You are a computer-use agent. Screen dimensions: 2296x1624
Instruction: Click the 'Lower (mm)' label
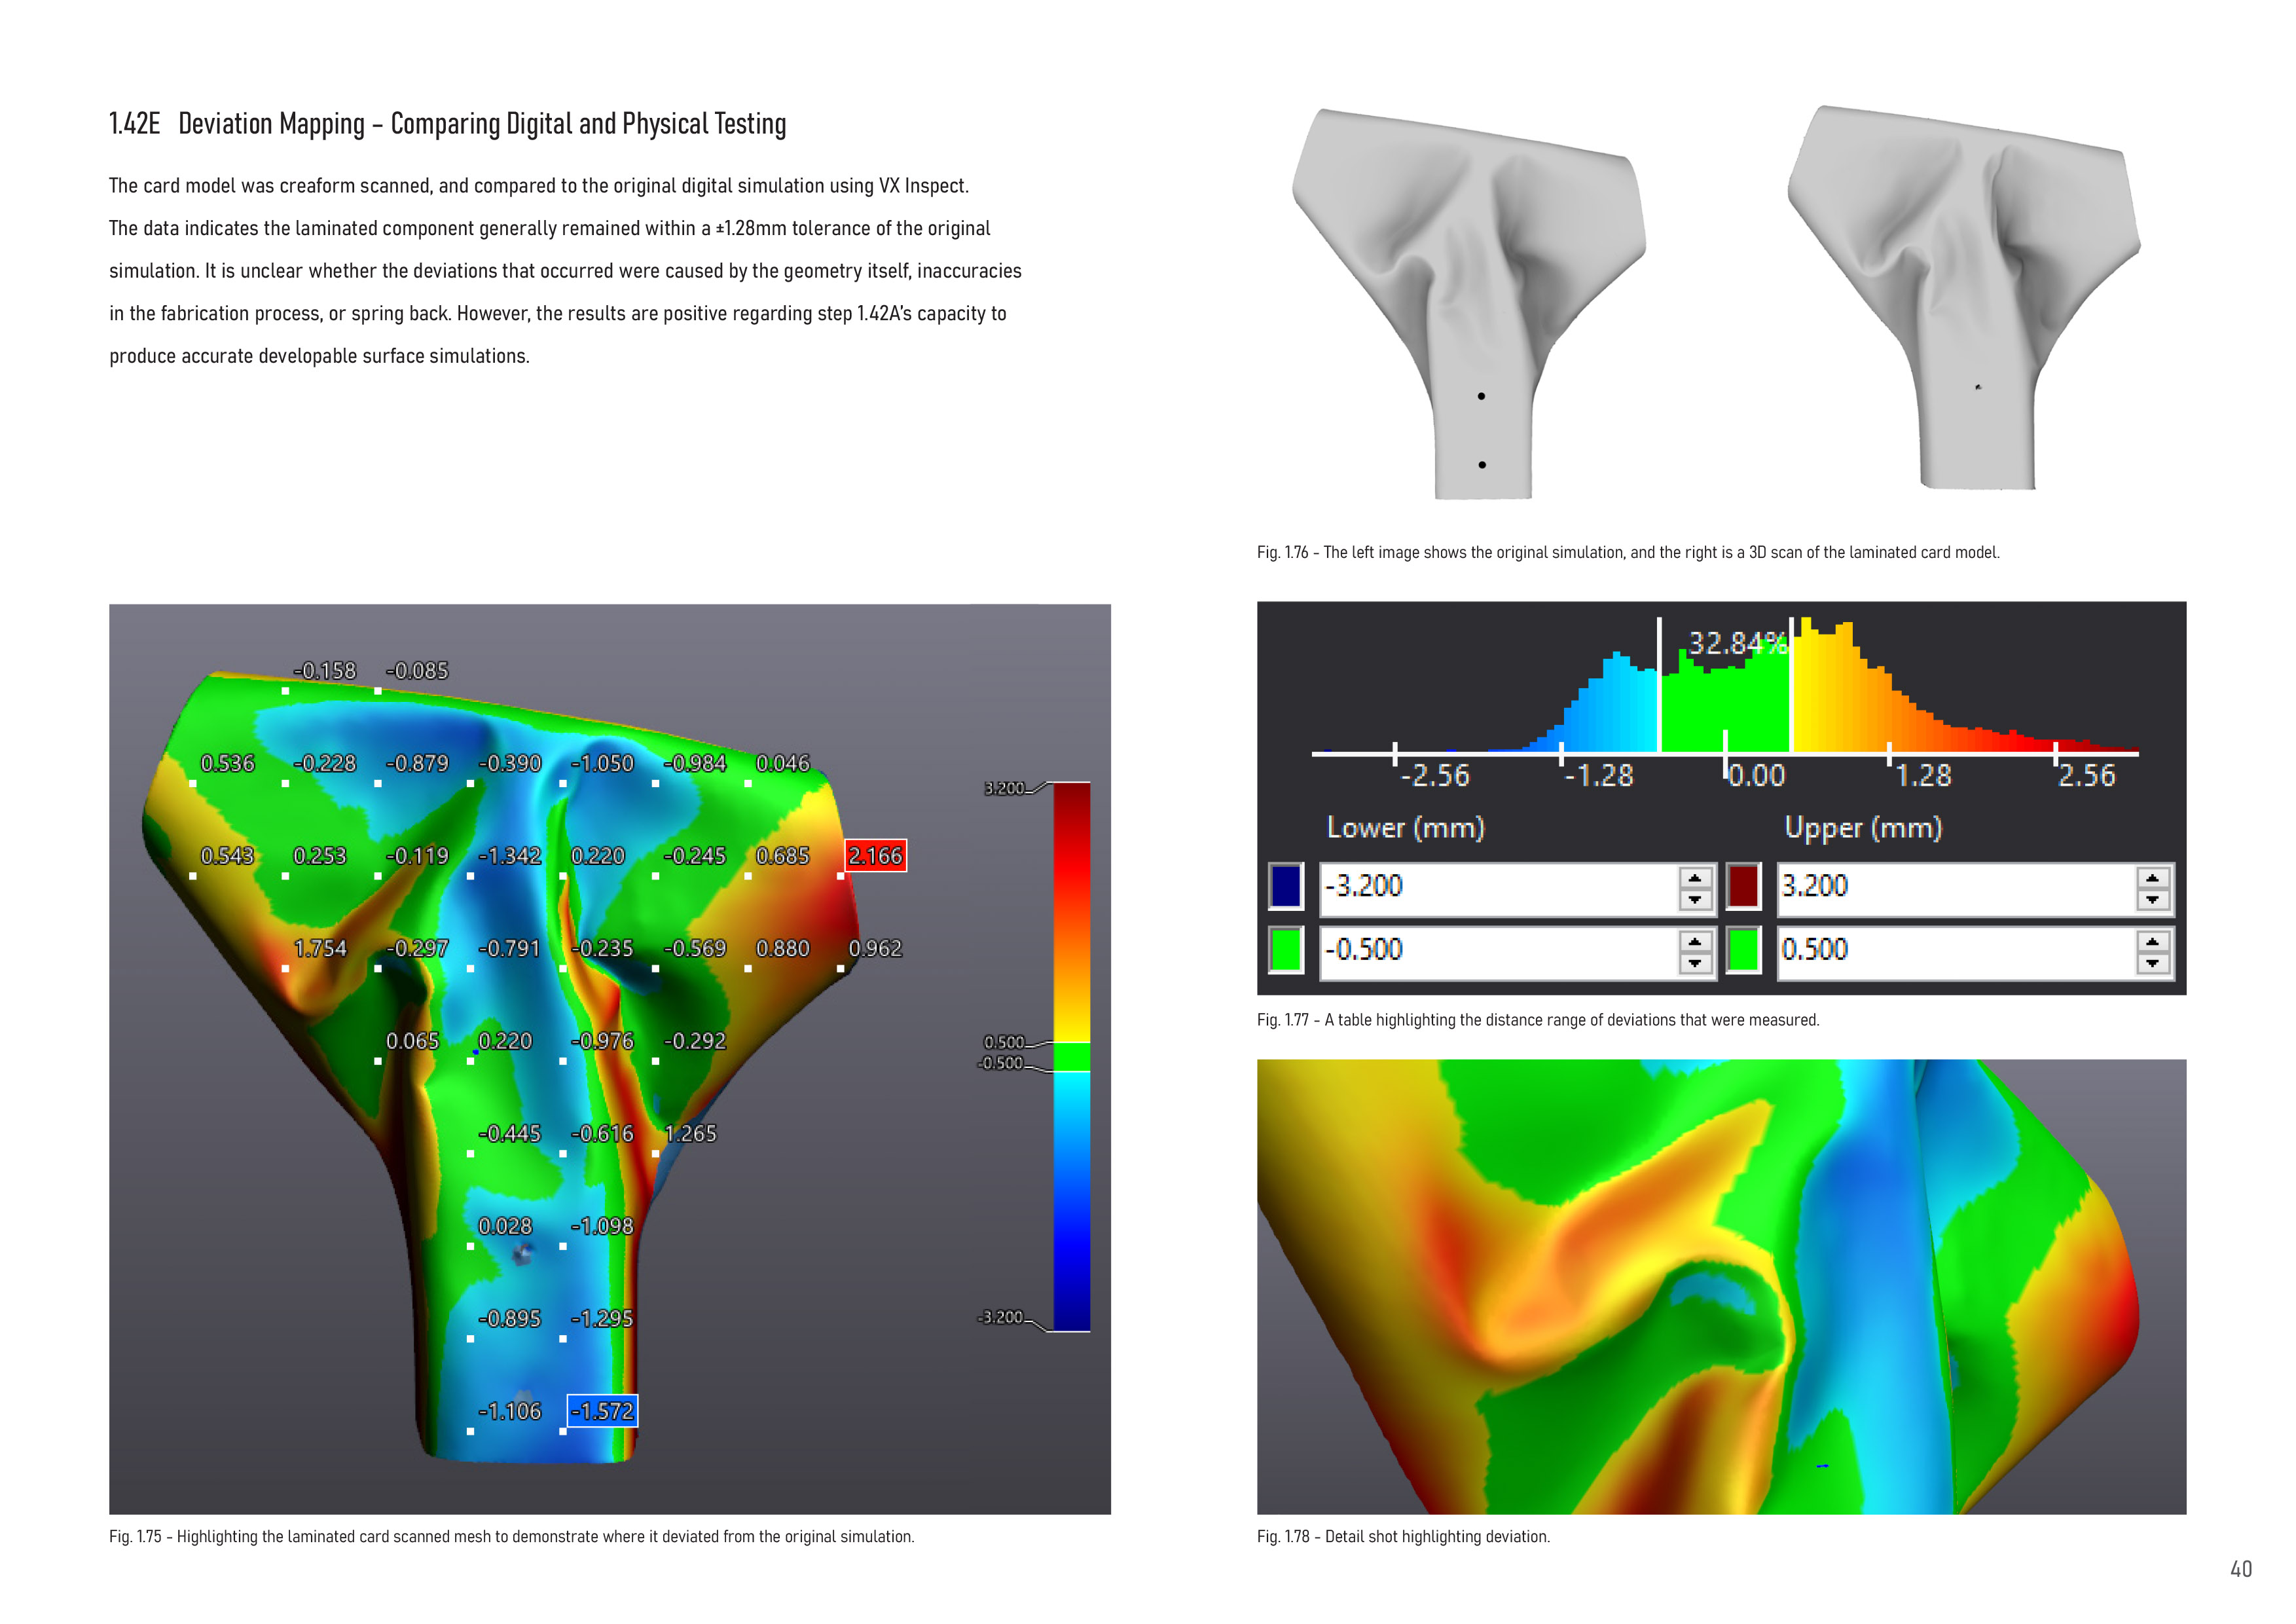pos(1405,828)
